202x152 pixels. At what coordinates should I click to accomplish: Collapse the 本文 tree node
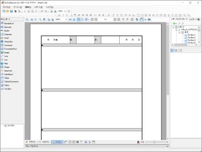179,32
